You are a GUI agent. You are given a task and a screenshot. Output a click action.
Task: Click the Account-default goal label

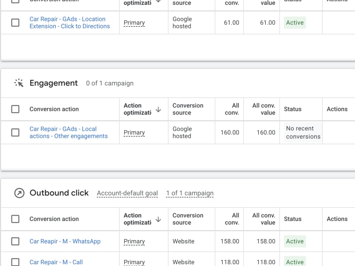127,193
